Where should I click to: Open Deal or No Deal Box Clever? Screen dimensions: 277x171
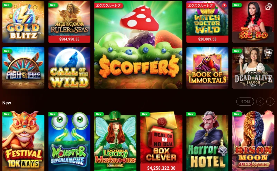(161, 138)
